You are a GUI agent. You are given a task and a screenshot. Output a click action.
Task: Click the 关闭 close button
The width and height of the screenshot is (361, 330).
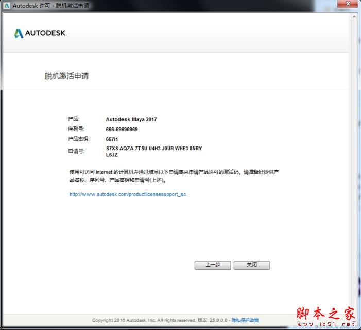[x=252, y=265]
